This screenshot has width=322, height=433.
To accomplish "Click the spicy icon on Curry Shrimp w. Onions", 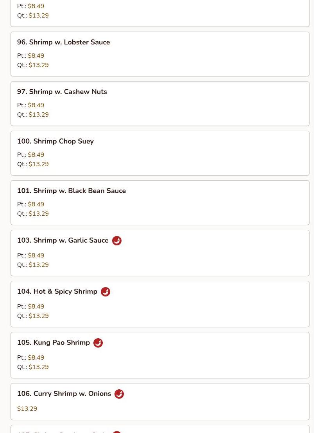I will 119,394.
